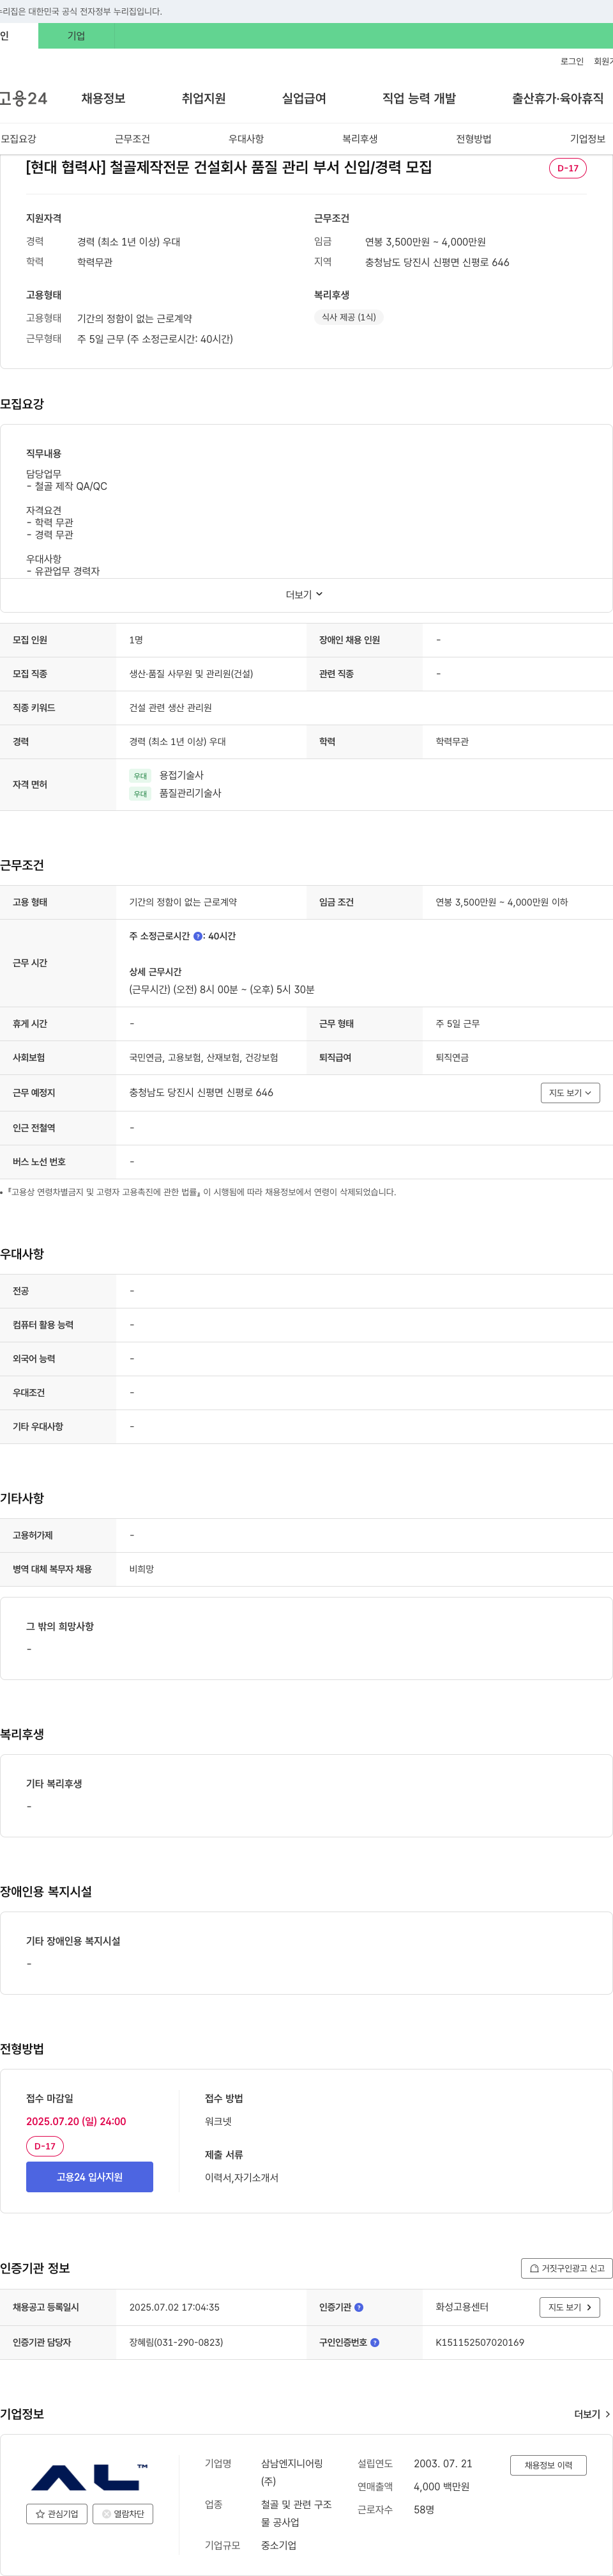Click the D-17 badge under 접수 마감일
Viewport: 613px width, 2576px height.
[x=45, y=2146]
